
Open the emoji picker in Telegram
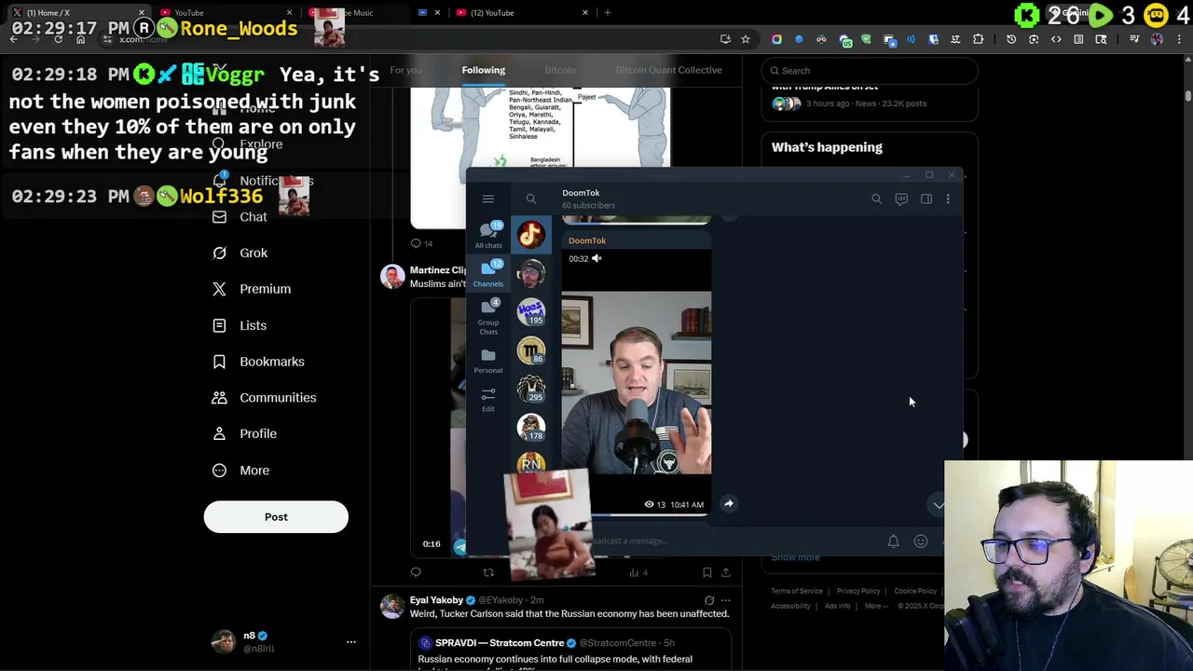[921, 541]
